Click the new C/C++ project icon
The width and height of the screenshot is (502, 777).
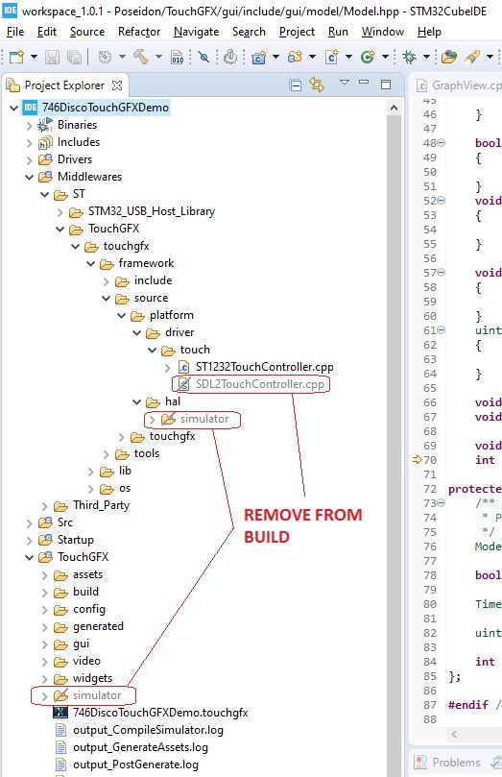pos(258,58)
